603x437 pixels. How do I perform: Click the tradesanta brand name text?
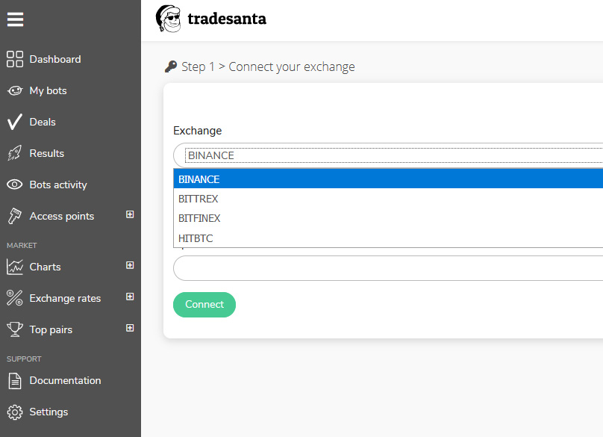pos(227,19)
